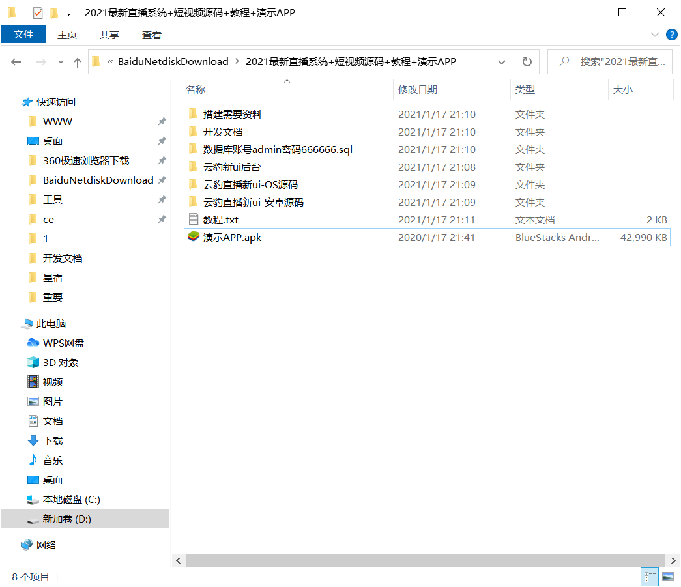681x587 pixels.
Task: Open 360极速浏览器下载 in the sidebar
Action: point(86,161)
